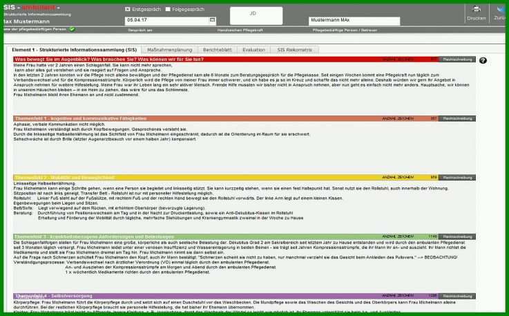The image size is (509, 316).
Task: Click the 'Gespräch am' label
Action: pyautogui.click(x=140, y=30)
